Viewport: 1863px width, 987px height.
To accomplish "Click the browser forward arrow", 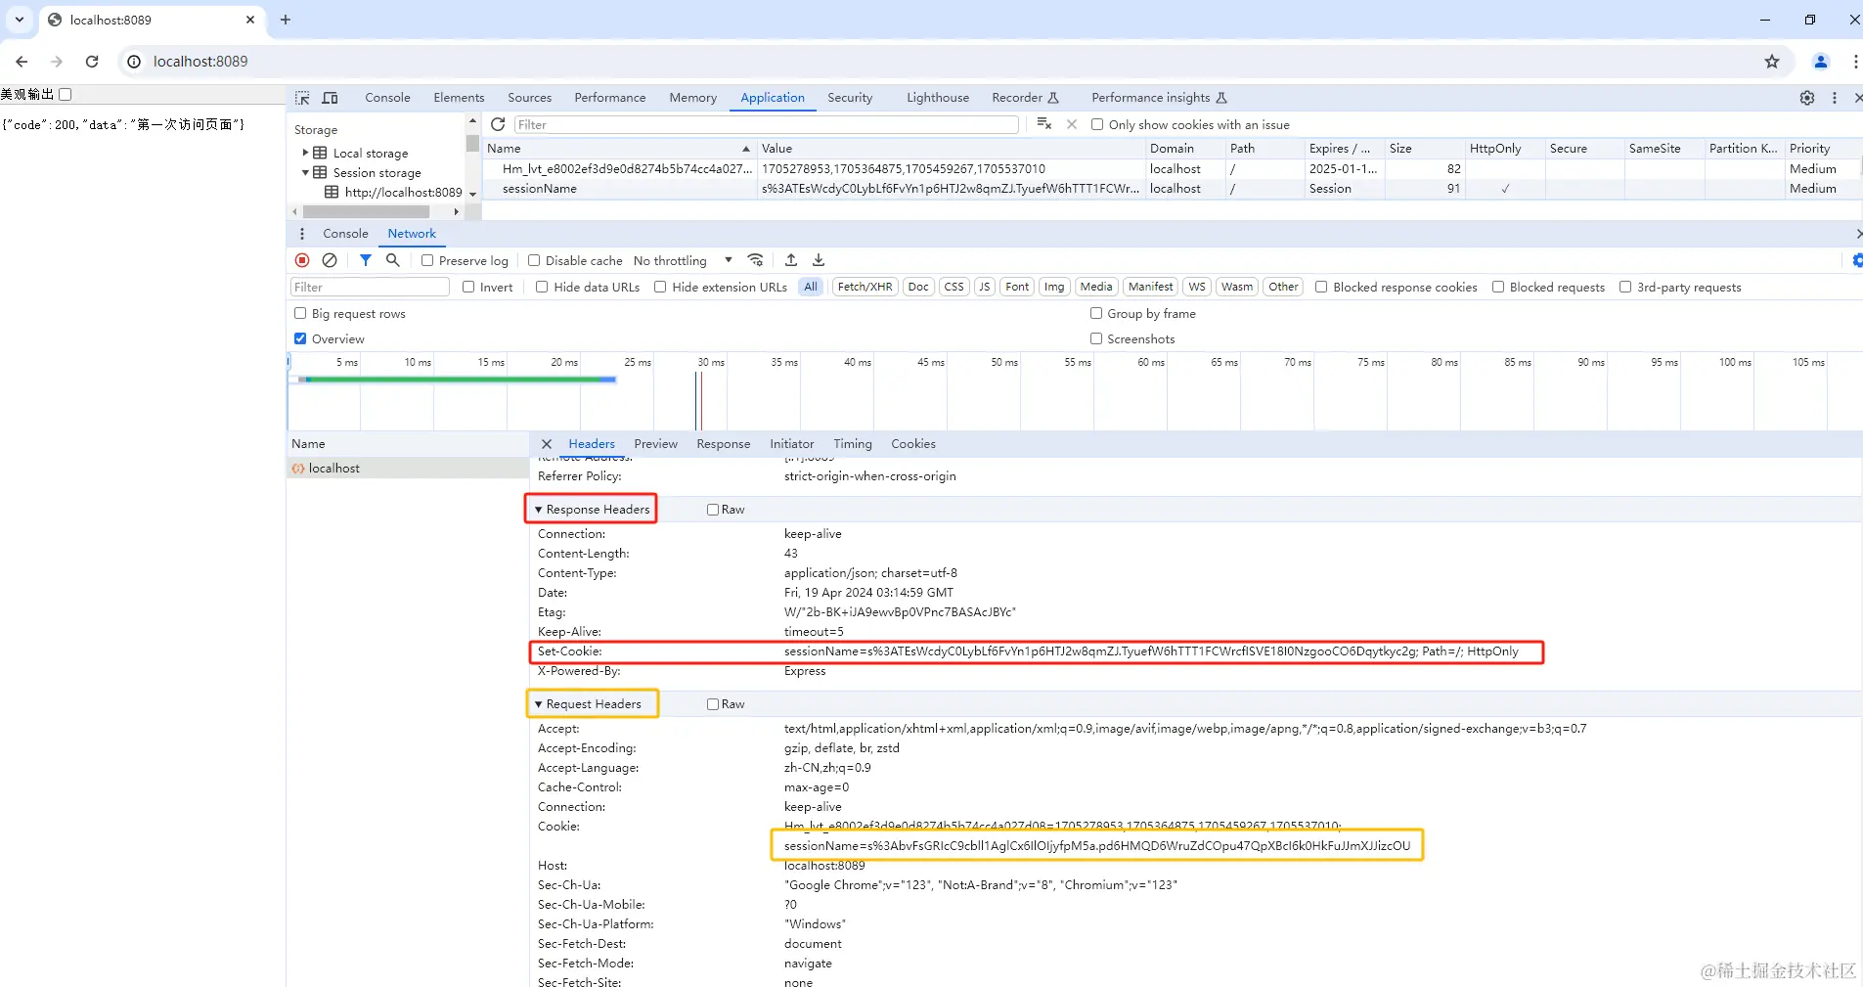I will coord(57,62).
